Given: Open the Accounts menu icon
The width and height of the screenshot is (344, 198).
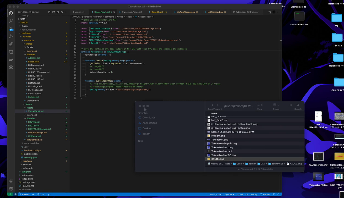Looking at the screenshot, I should [x=11, y=181].
